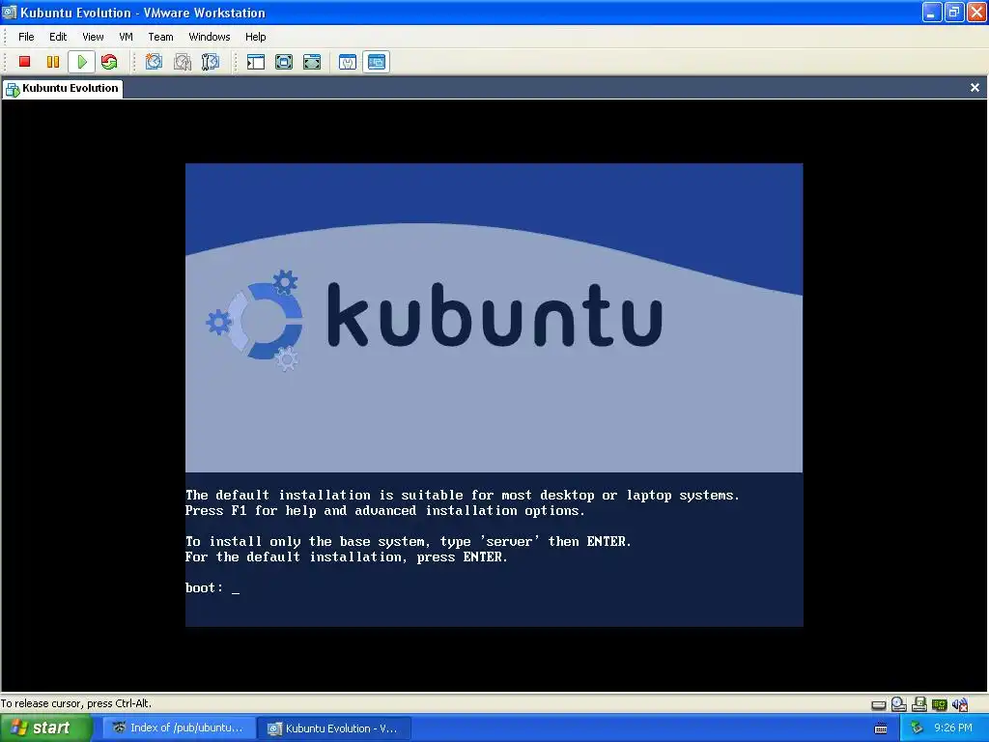This screenshot has width=989, height=742.
Task: Click the network adapter status bar icon
Action: pos(939,704)
